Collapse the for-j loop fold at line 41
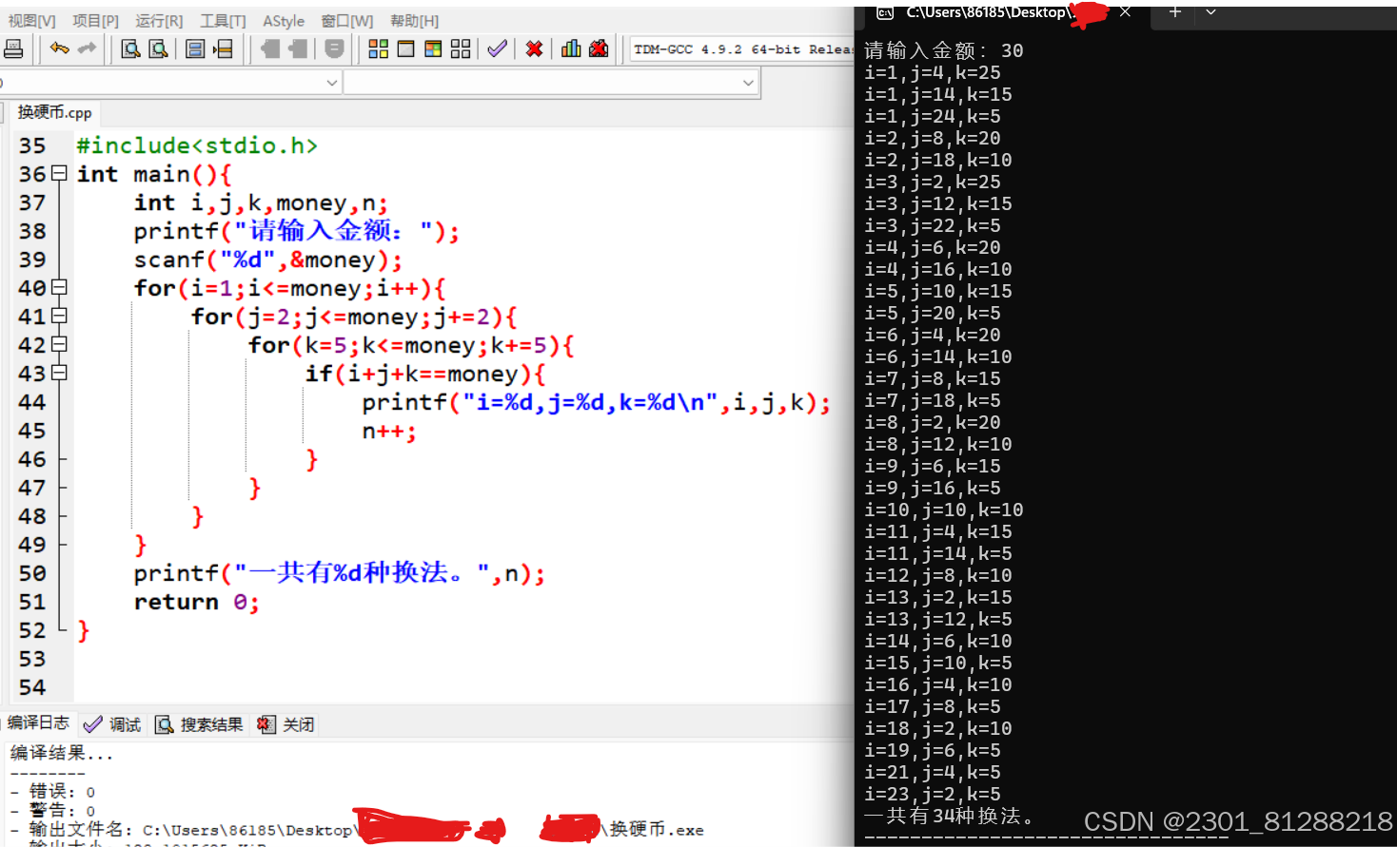 (59, 316)
